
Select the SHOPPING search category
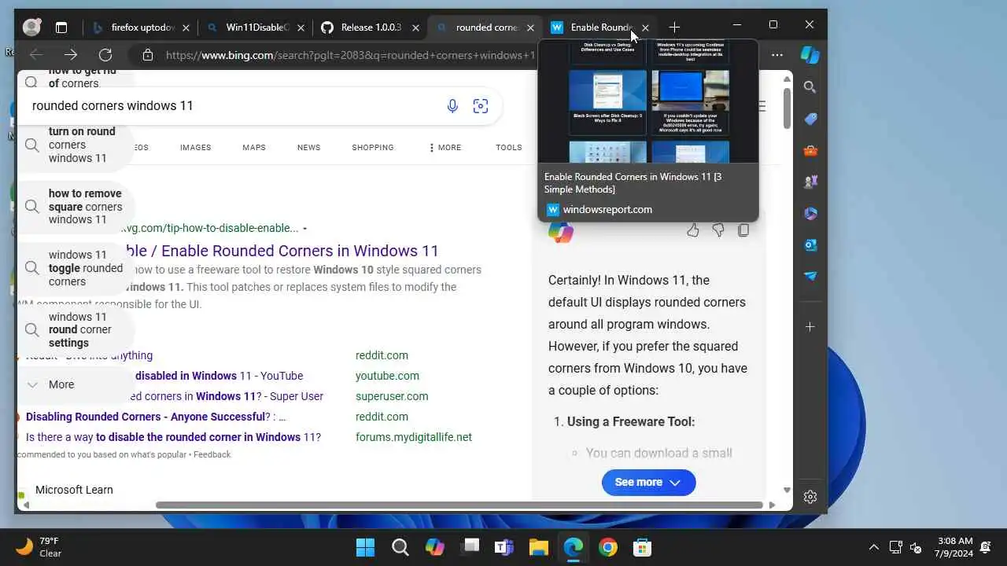tap(373, 147)
